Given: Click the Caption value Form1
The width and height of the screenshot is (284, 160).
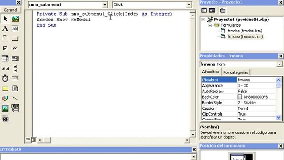Looking at the screenshot, I should [x=243, y=108].
